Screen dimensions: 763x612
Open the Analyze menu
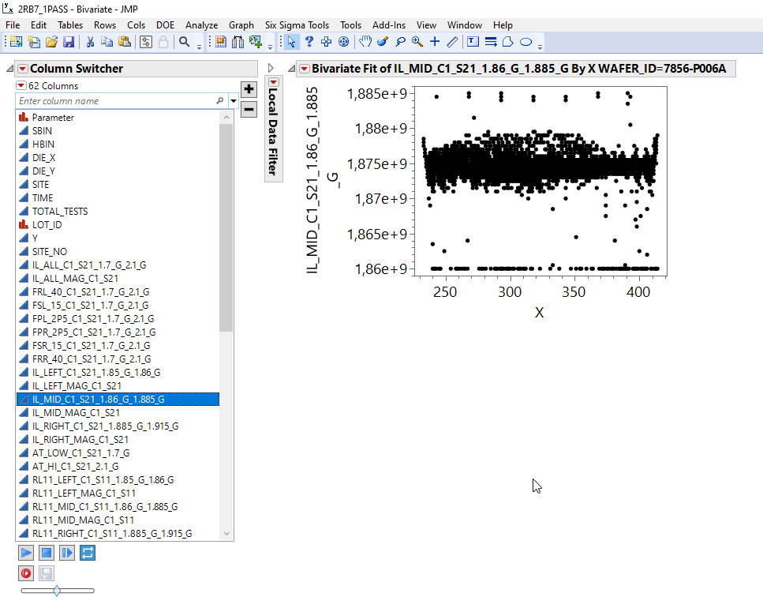tap(201, 24)
